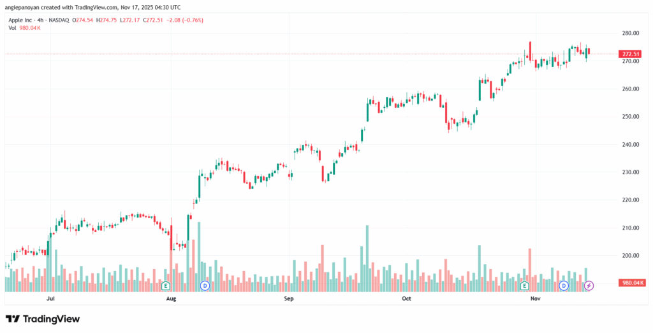Click the August dividend D marker
653x333 pixels.
coord(205,285)
